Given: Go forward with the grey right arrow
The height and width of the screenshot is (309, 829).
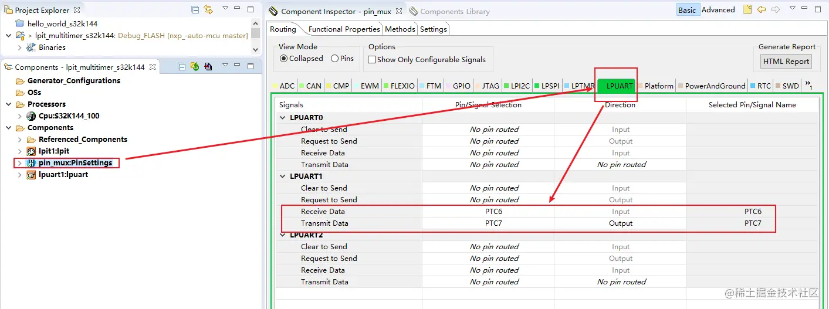Looking at the screenshot, I should pyautogui.click(x=776, y=10).
